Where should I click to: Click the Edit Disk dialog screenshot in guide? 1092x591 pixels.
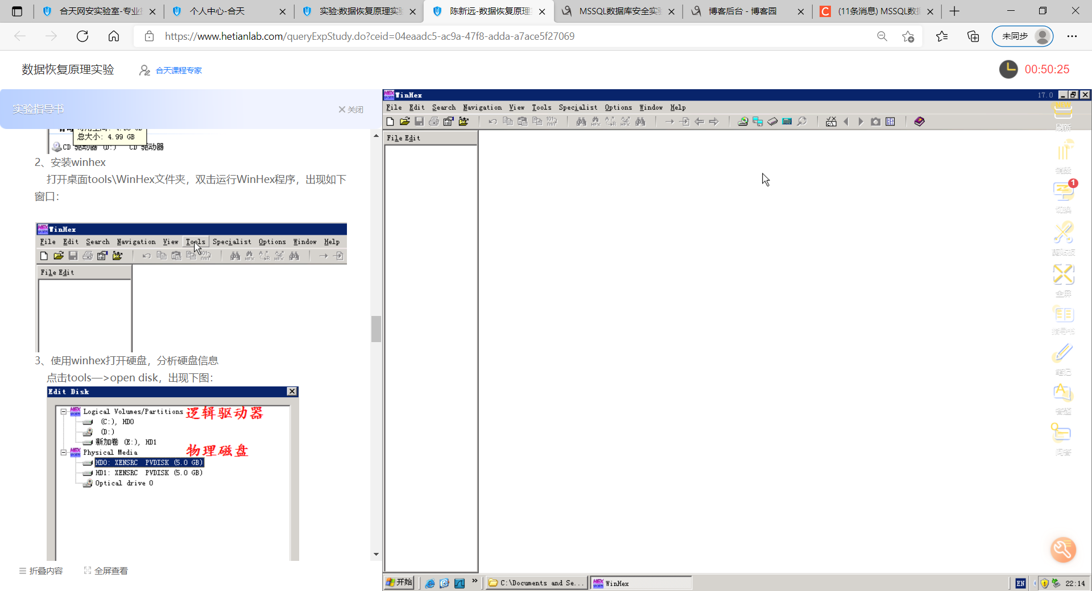[x=173, y=474]
